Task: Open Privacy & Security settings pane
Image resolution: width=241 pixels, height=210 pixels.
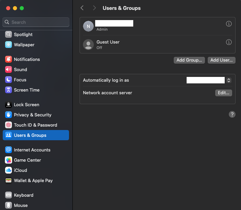Action: coord(33,115)
